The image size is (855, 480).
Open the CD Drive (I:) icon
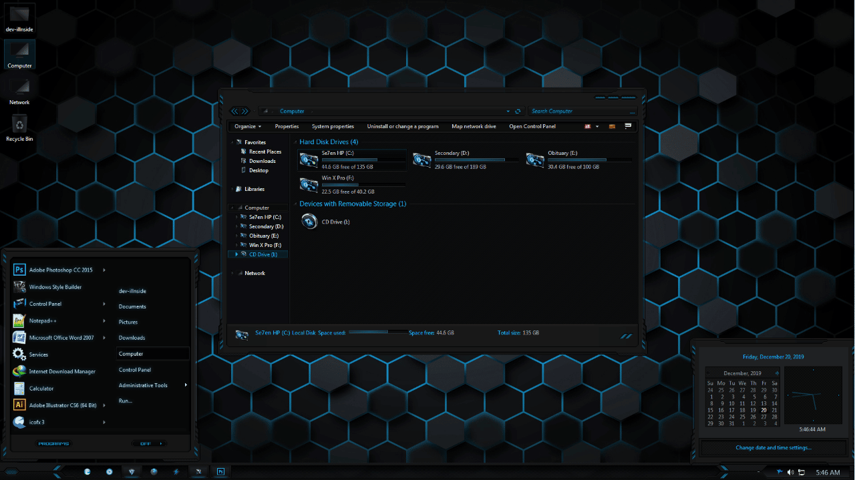[x=309, y=221]
